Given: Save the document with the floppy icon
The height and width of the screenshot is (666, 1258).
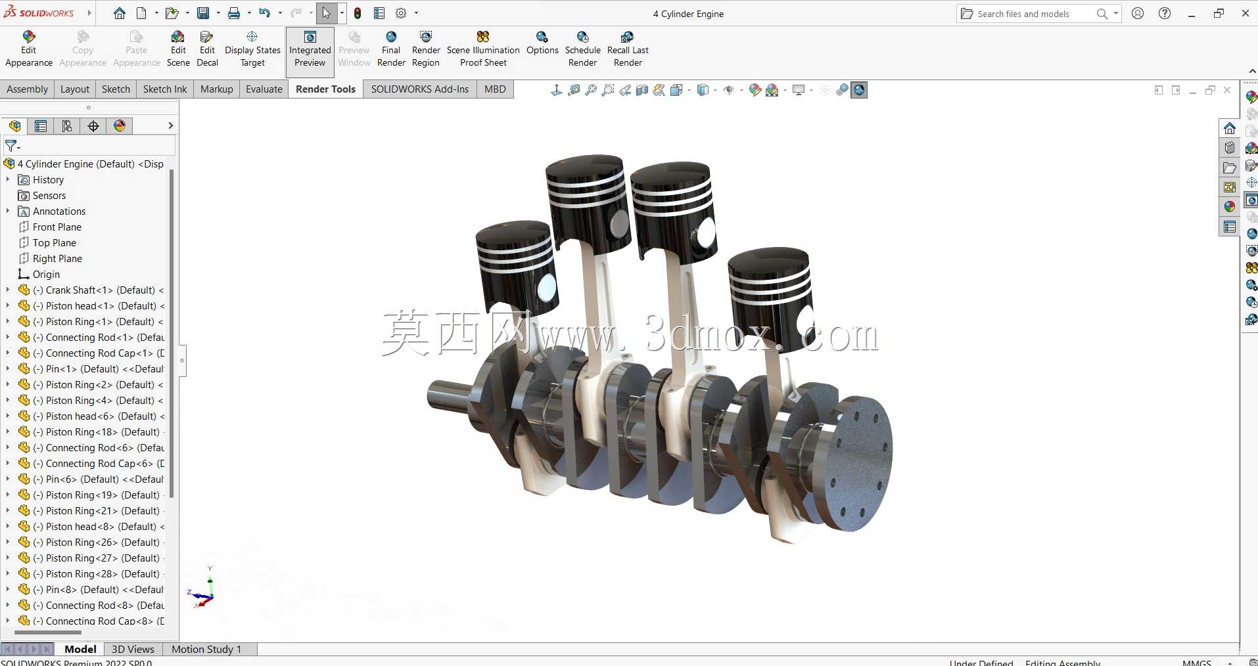Looking at the screenshot, I should coord(203,13).
